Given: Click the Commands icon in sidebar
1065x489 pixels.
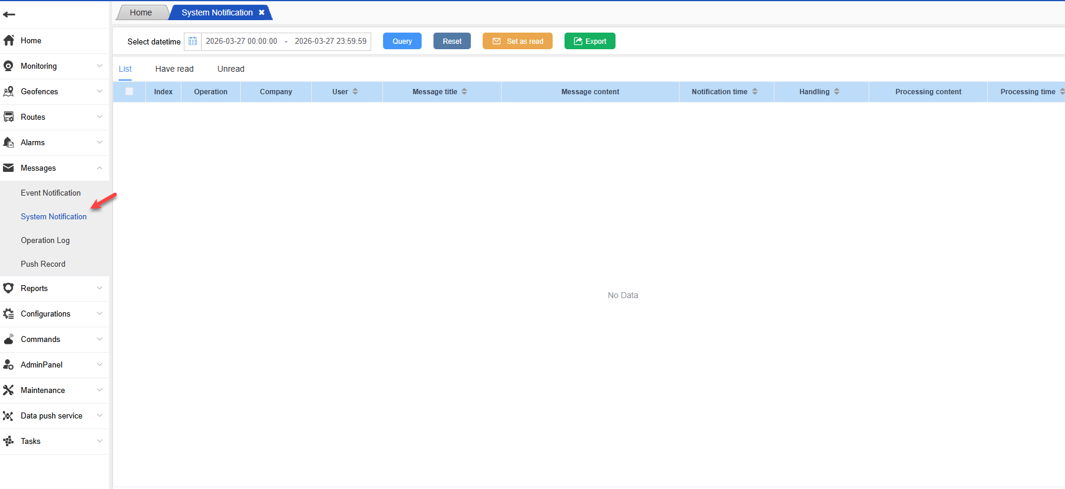Looking at the screenshot, I should pyautogui.click(x=9, y=339).
